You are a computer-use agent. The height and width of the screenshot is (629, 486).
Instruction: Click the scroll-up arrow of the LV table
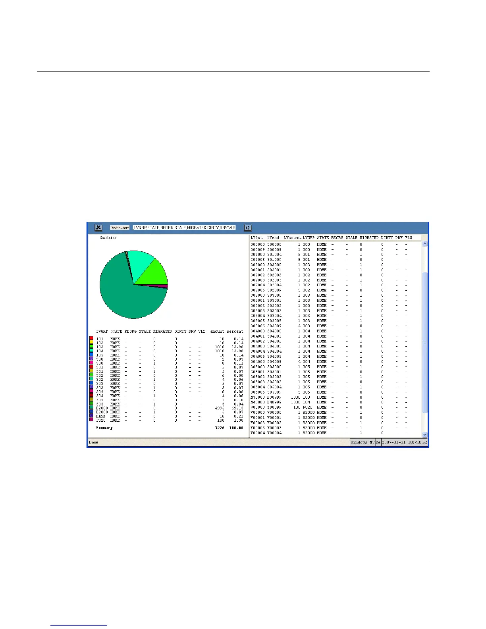point(424,243)
